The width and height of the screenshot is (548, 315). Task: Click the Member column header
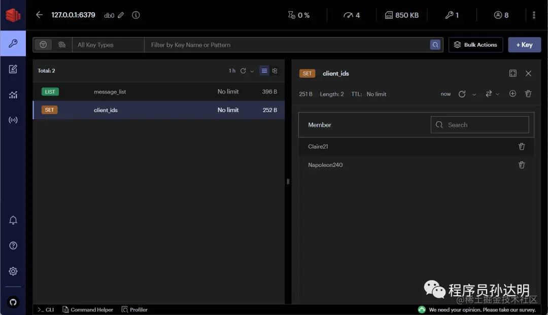tap(320, 125)
